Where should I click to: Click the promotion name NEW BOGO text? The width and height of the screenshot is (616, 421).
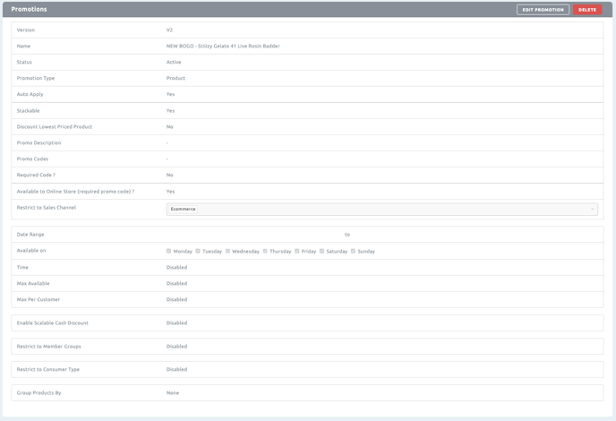(222, 46)
